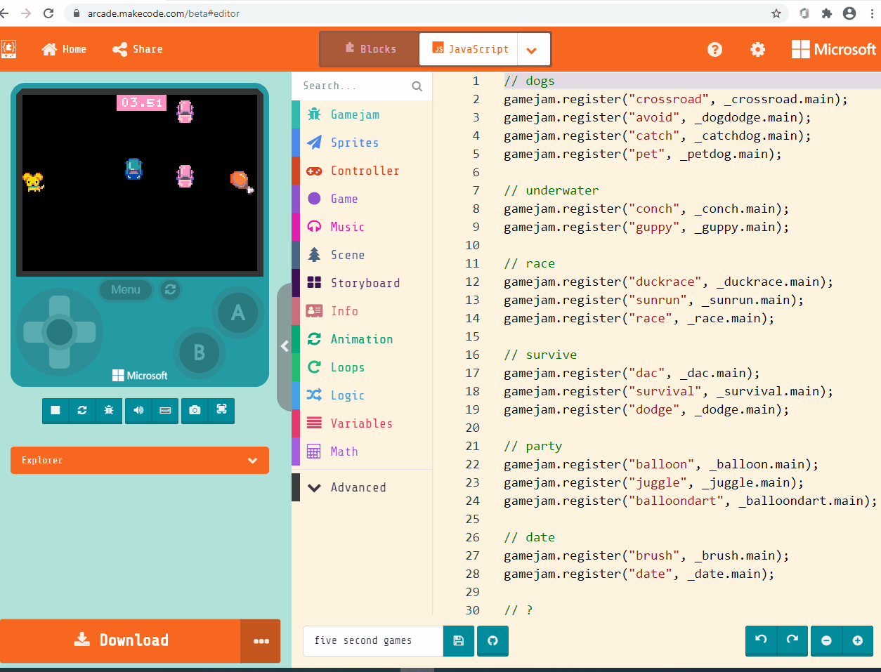Open the GitHub repository button
The image size is (881, 672).
492,640
